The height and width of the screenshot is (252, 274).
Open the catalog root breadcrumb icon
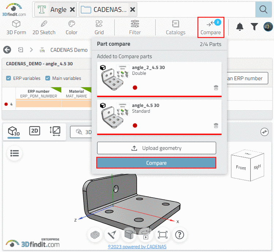pos(20,50)
